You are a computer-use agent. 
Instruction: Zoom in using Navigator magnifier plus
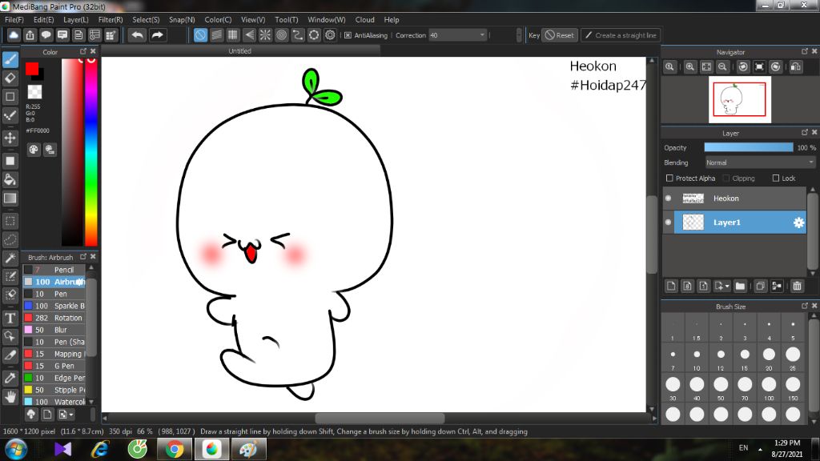(x=690, y=67)
